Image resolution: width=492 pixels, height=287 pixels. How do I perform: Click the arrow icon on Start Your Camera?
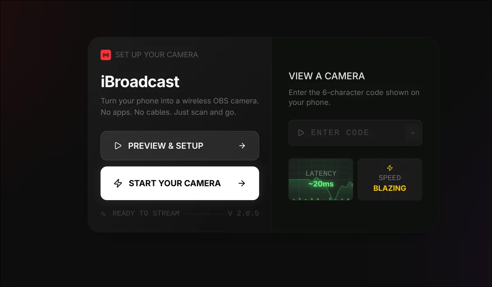tap(242, 183)
